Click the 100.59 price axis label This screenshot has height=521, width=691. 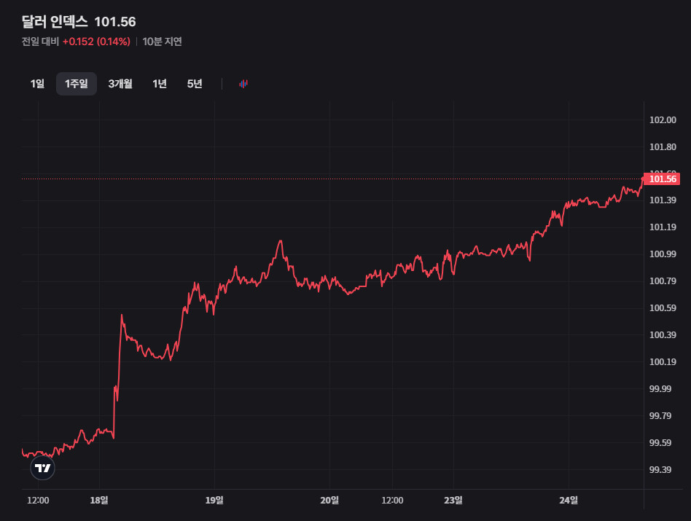pos(663,307)
